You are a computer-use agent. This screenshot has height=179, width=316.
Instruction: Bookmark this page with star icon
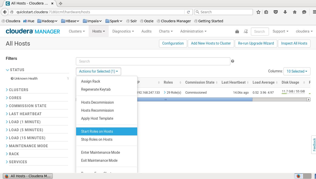click(x=258, y=12)
